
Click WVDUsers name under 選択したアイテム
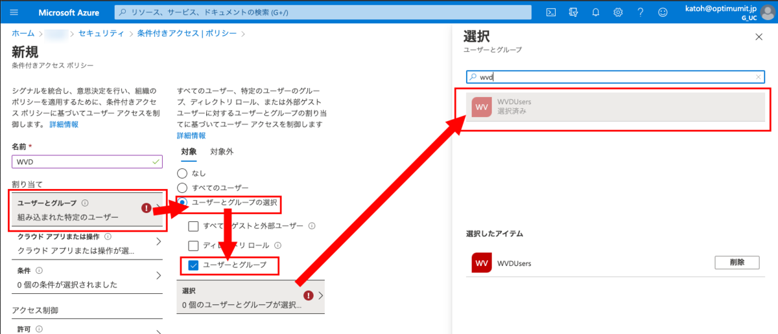(515, 263)
